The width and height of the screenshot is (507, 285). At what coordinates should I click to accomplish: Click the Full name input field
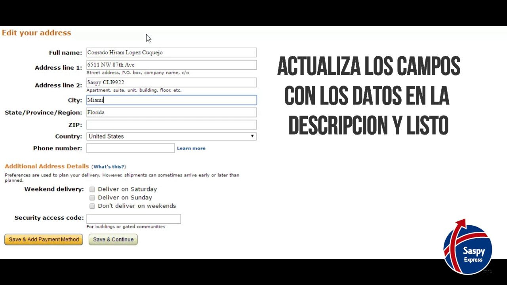[x=172, y=52]
